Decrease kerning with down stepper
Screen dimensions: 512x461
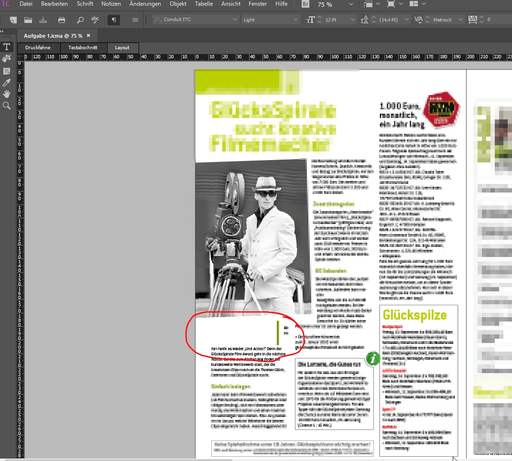point(427,22)
